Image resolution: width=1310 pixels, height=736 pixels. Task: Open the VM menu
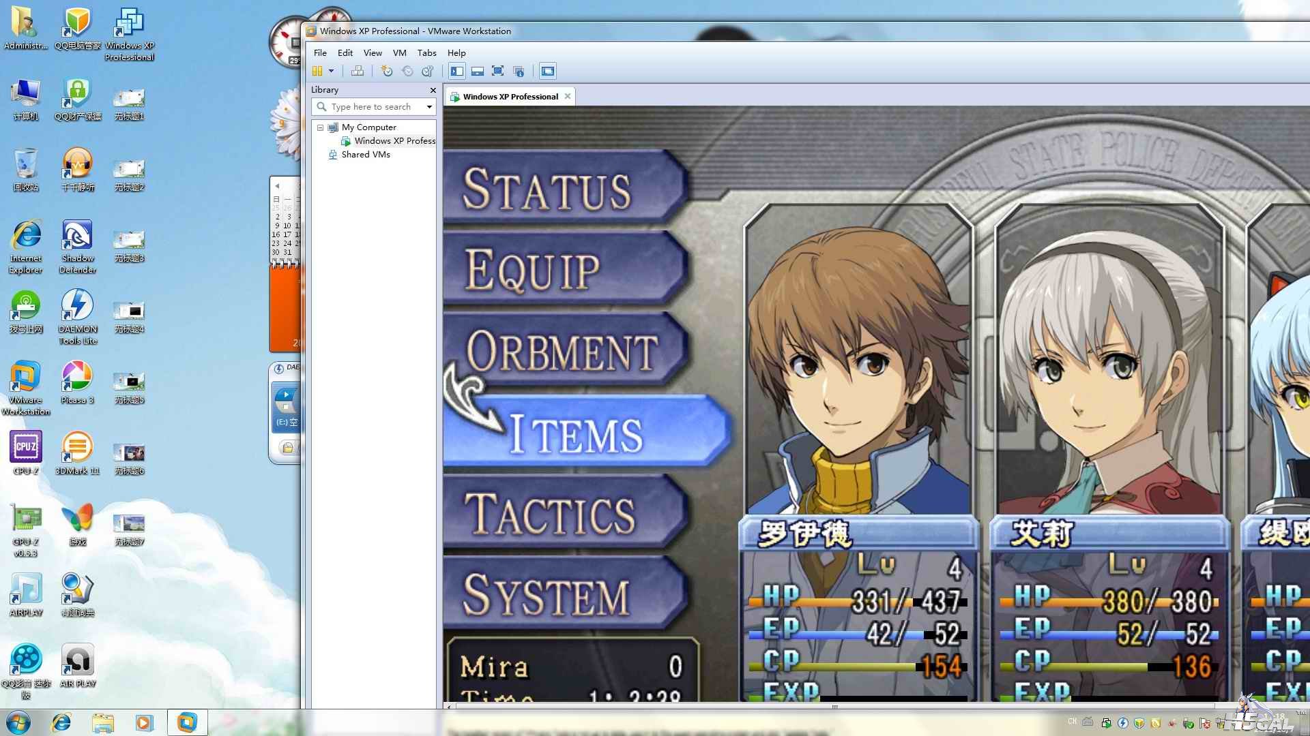coord(400,52)
